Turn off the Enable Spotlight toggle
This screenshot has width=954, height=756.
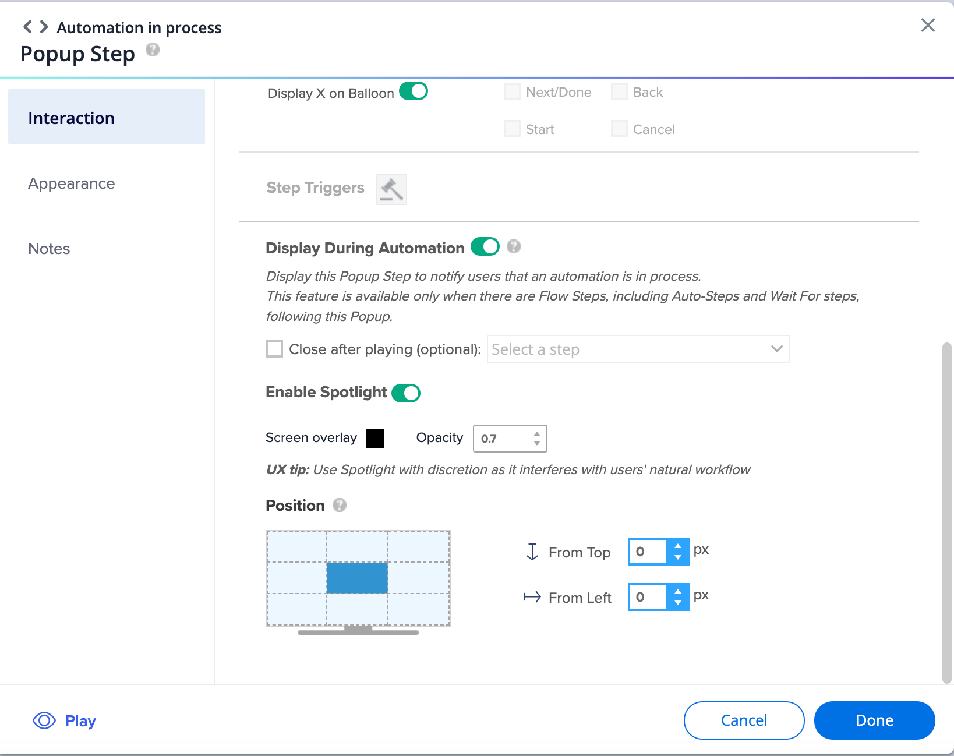(x=407, y=393)
